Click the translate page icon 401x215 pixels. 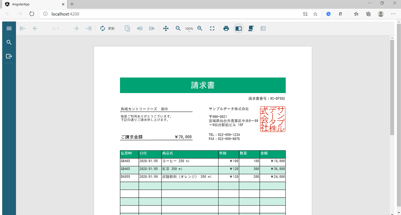pyautogui.click(x=305, y=14)
